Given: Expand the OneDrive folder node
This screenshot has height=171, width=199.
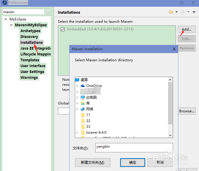Looking at the screenshot, I should click(x=77, y=86).
